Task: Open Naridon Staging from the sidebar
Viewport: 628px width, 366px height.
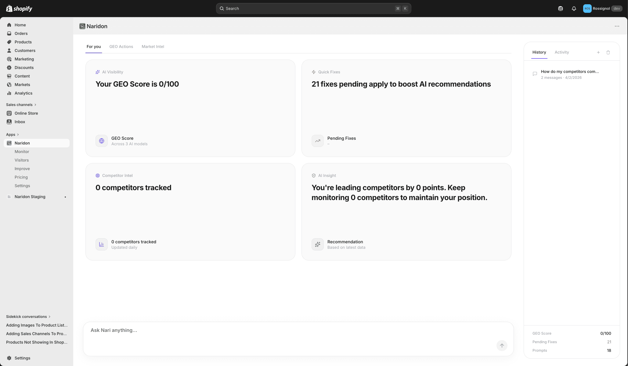Action: [x=30, y=196]
